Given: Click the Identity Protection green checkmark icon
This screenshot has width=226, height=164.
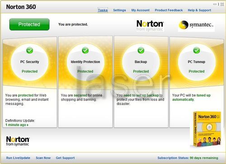Looking at the screenshot, I should [85, 50].
